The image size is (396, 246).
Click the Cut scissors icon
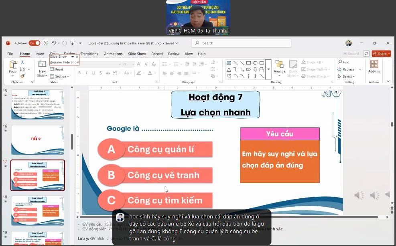[x=22, y=62]
